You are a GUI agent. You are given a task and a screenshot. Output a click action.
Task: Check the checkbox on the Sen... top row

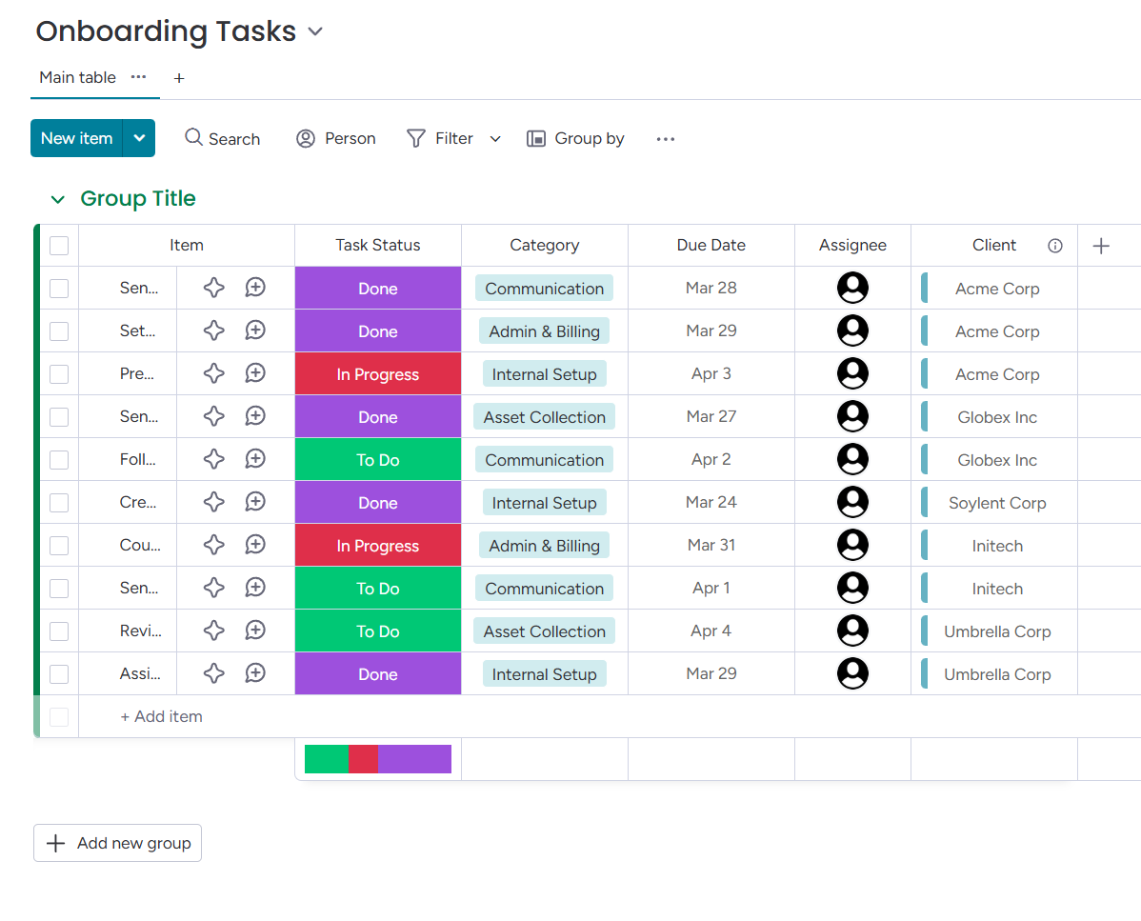(58, 288)
